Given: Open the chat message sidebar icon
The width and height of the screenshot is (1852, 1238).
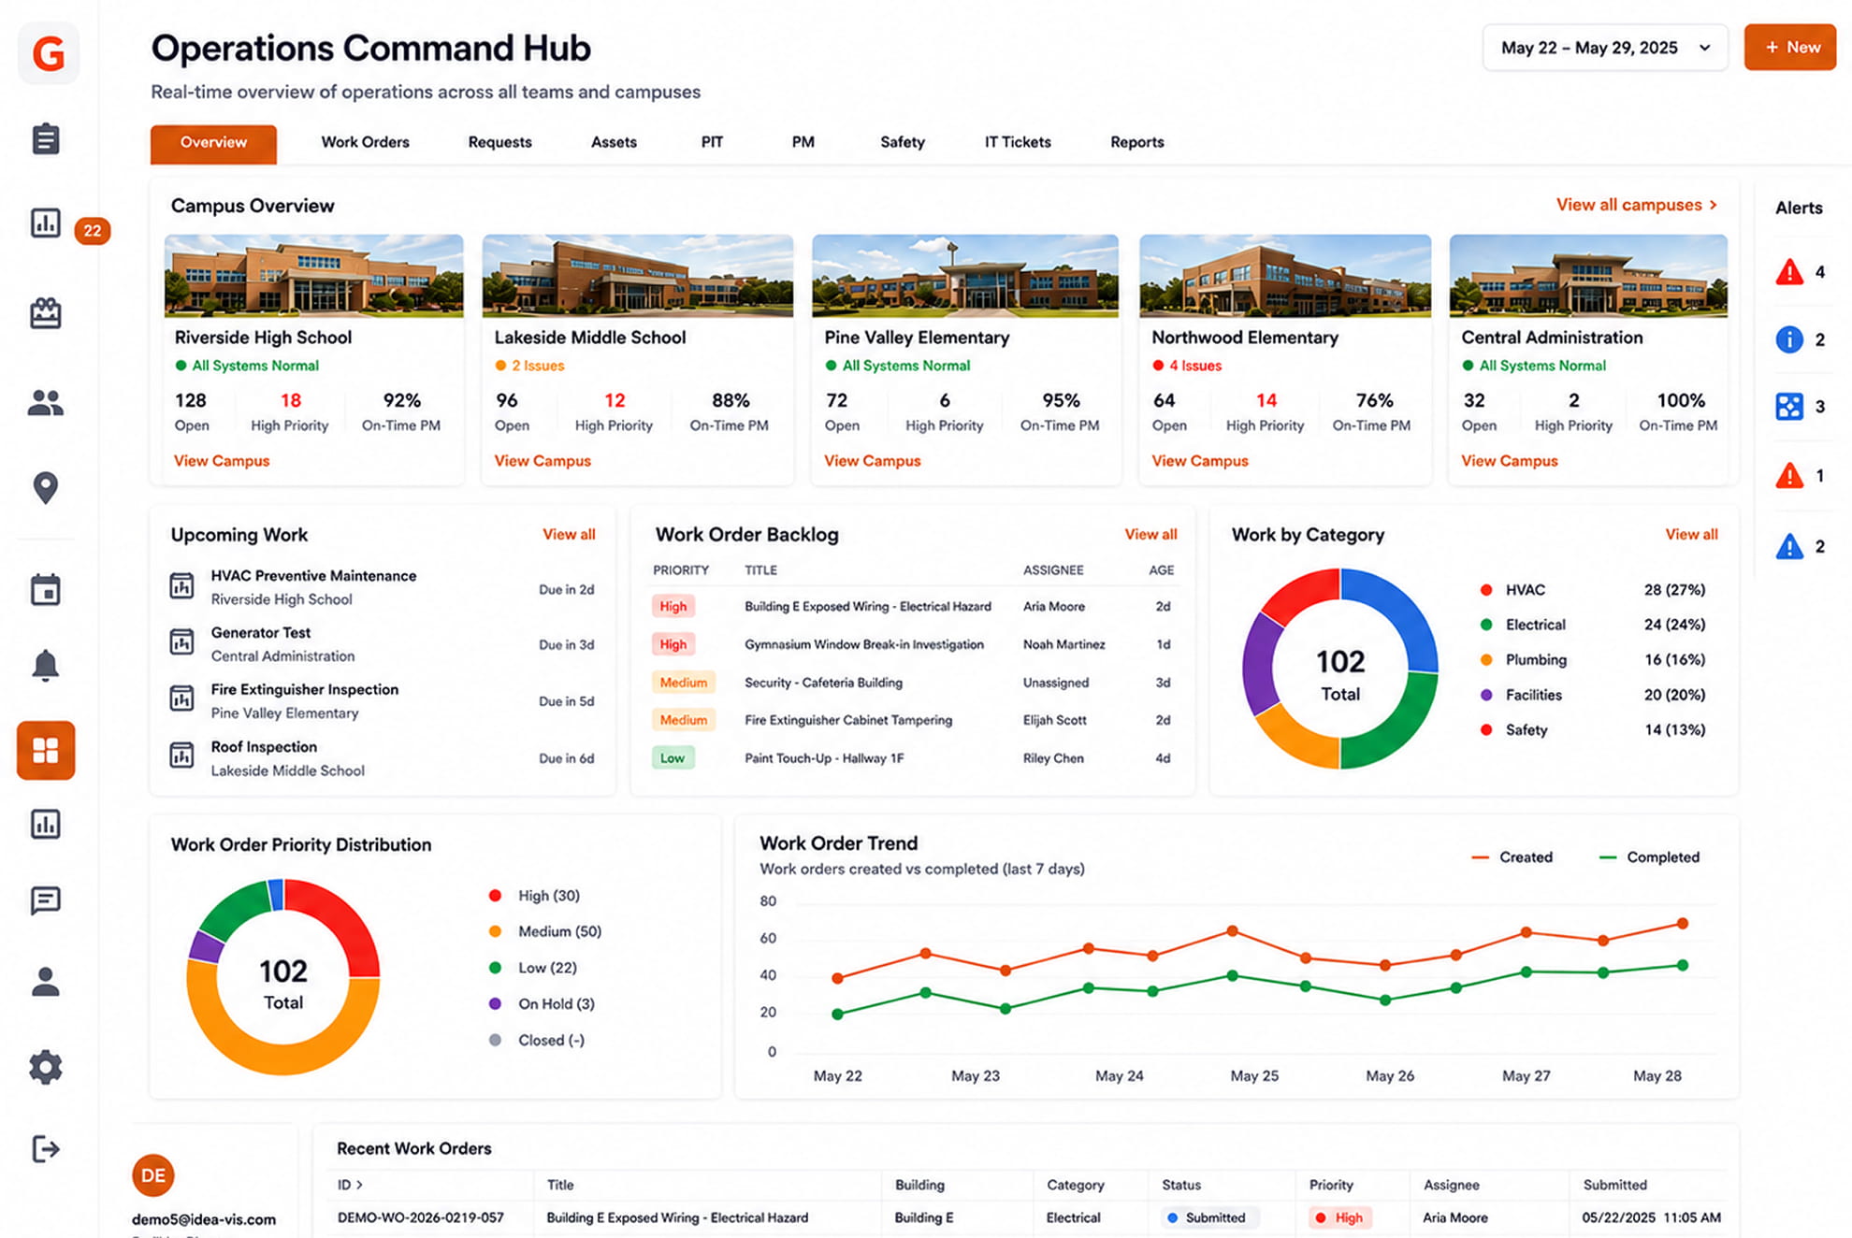Looking at the screenshot, I should 45,900.
